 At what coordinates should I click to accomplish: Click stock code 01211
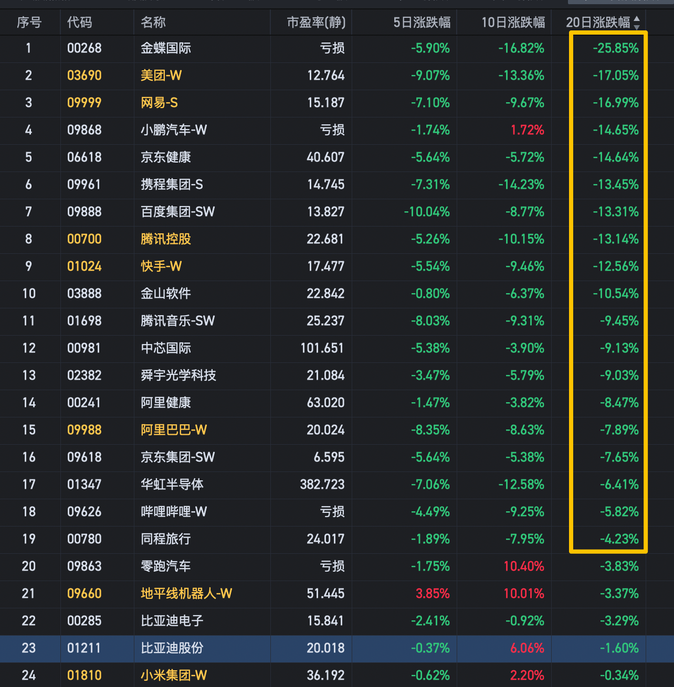coord(85,648)
